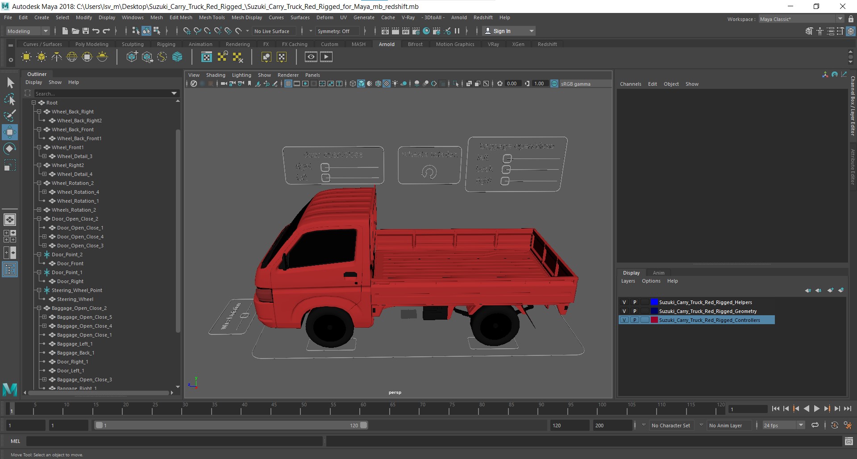The image size is (857, 459).
Task: Activate the Scale tool in toolbox
Action: point(10,165)
